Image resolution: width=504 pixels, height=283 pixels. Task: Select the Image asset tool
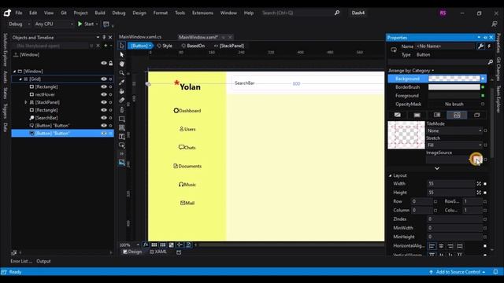[122, 163]
